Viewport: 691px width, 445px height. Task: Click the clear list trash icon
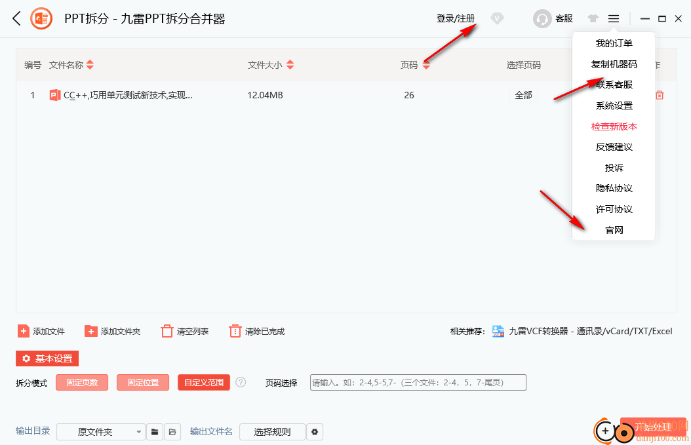(167, 331)
